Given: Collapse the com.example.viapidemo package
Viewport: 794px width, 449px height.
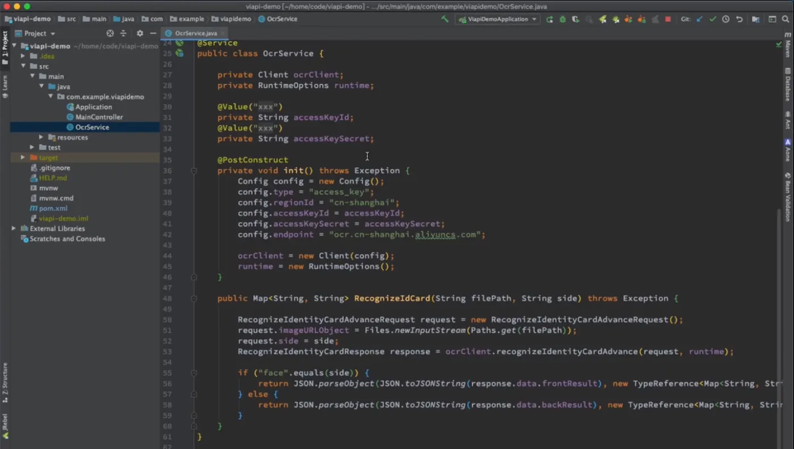Looking at the screenshot, I should (50, 97).
